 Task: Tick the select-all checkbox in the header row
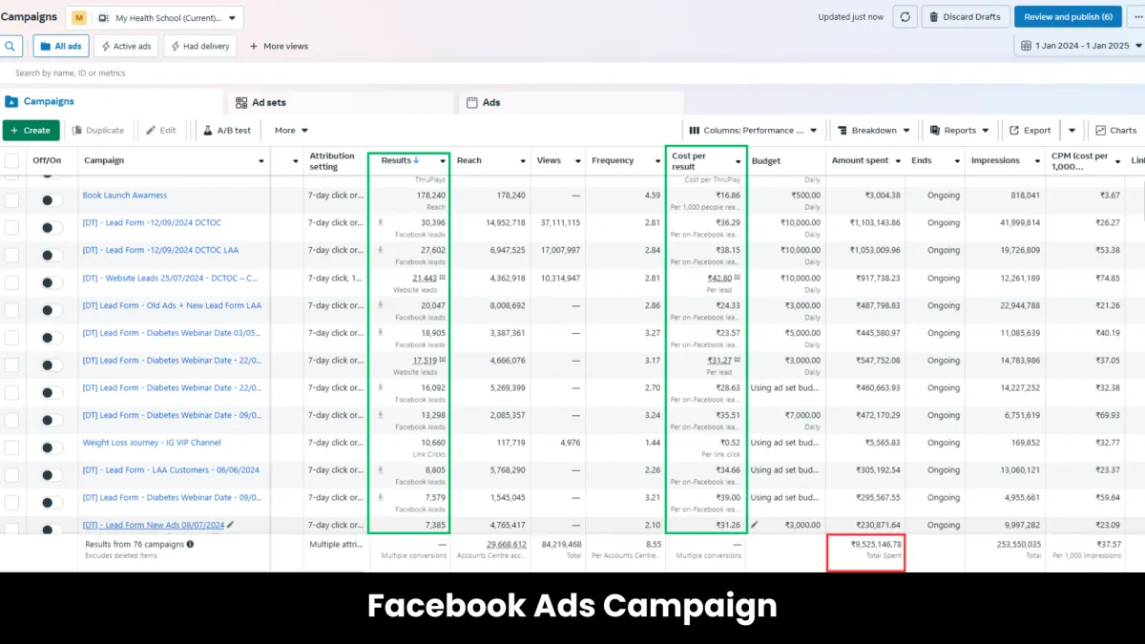click(x=11, y=160)
